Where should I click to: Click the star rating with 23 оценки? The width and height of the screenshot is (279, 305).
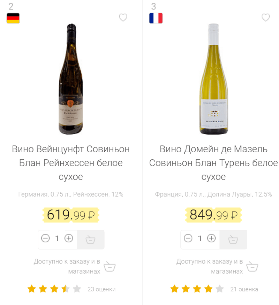pos(54,289)
